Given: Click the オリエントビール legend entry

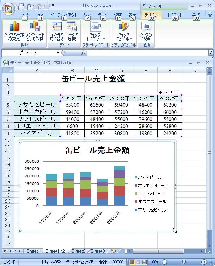Looking at the screenshot, I should pos(152,186).
